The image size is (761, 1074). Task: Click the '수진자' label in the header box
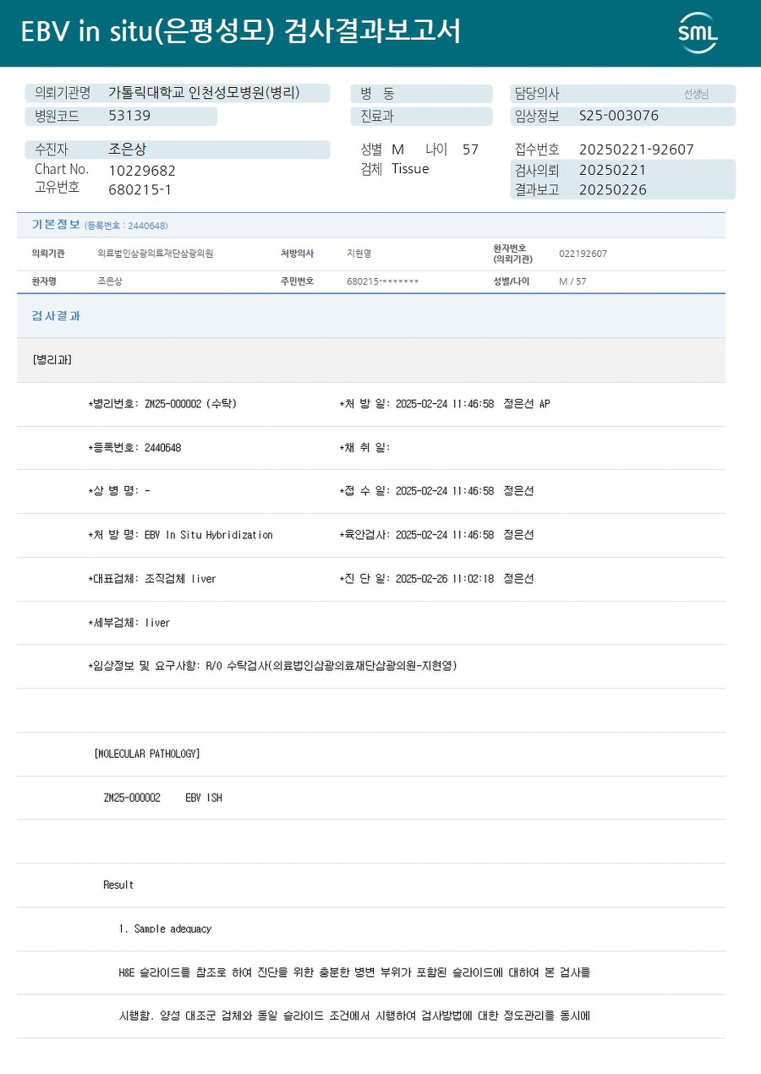tap(52, 150)
